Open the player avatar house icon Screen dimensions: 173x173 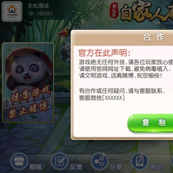pos(12,11)
